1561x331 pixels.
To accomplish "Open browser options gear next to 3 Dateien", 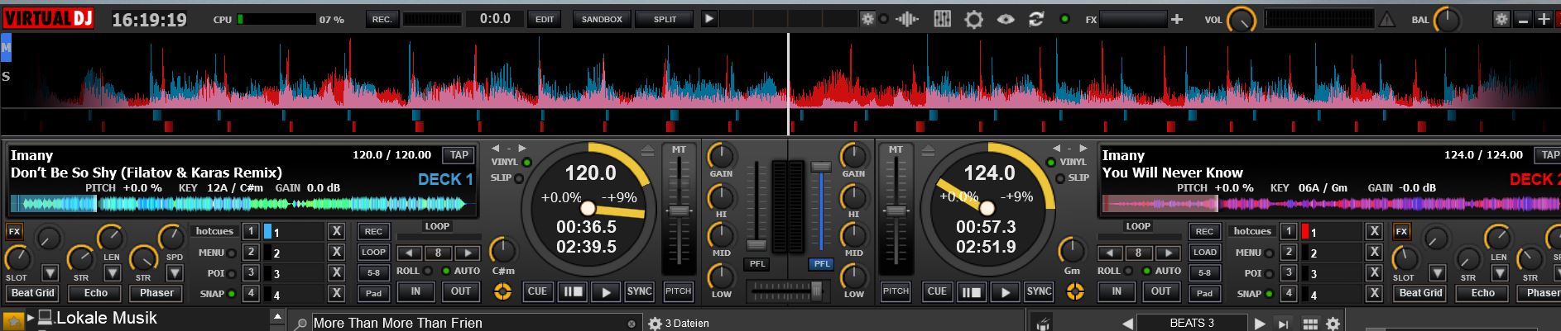I will [655, 324].
